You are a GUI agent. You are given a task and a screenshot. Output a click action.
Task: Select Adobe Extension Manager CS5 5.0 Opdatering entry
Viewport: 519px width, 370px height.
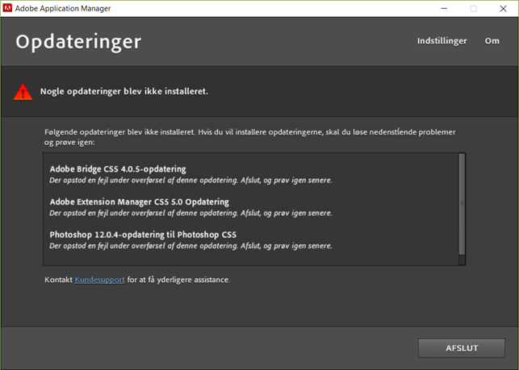tap(140, 202)
